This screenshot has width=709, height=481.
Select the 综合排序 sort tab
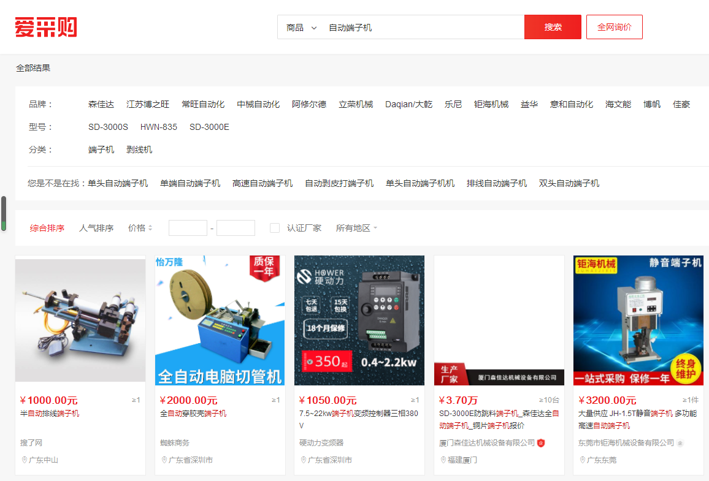pos(47,228)
